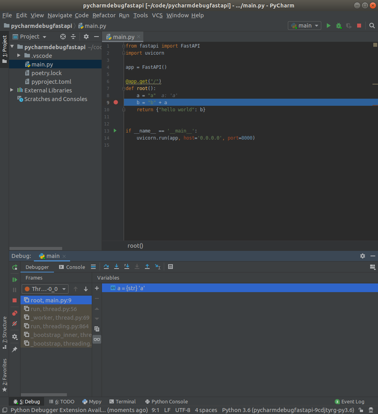Viewport: 378px width, 414px height.
Task: Open the thread selector dropdown in Frames
Action: tap(44, 289)
